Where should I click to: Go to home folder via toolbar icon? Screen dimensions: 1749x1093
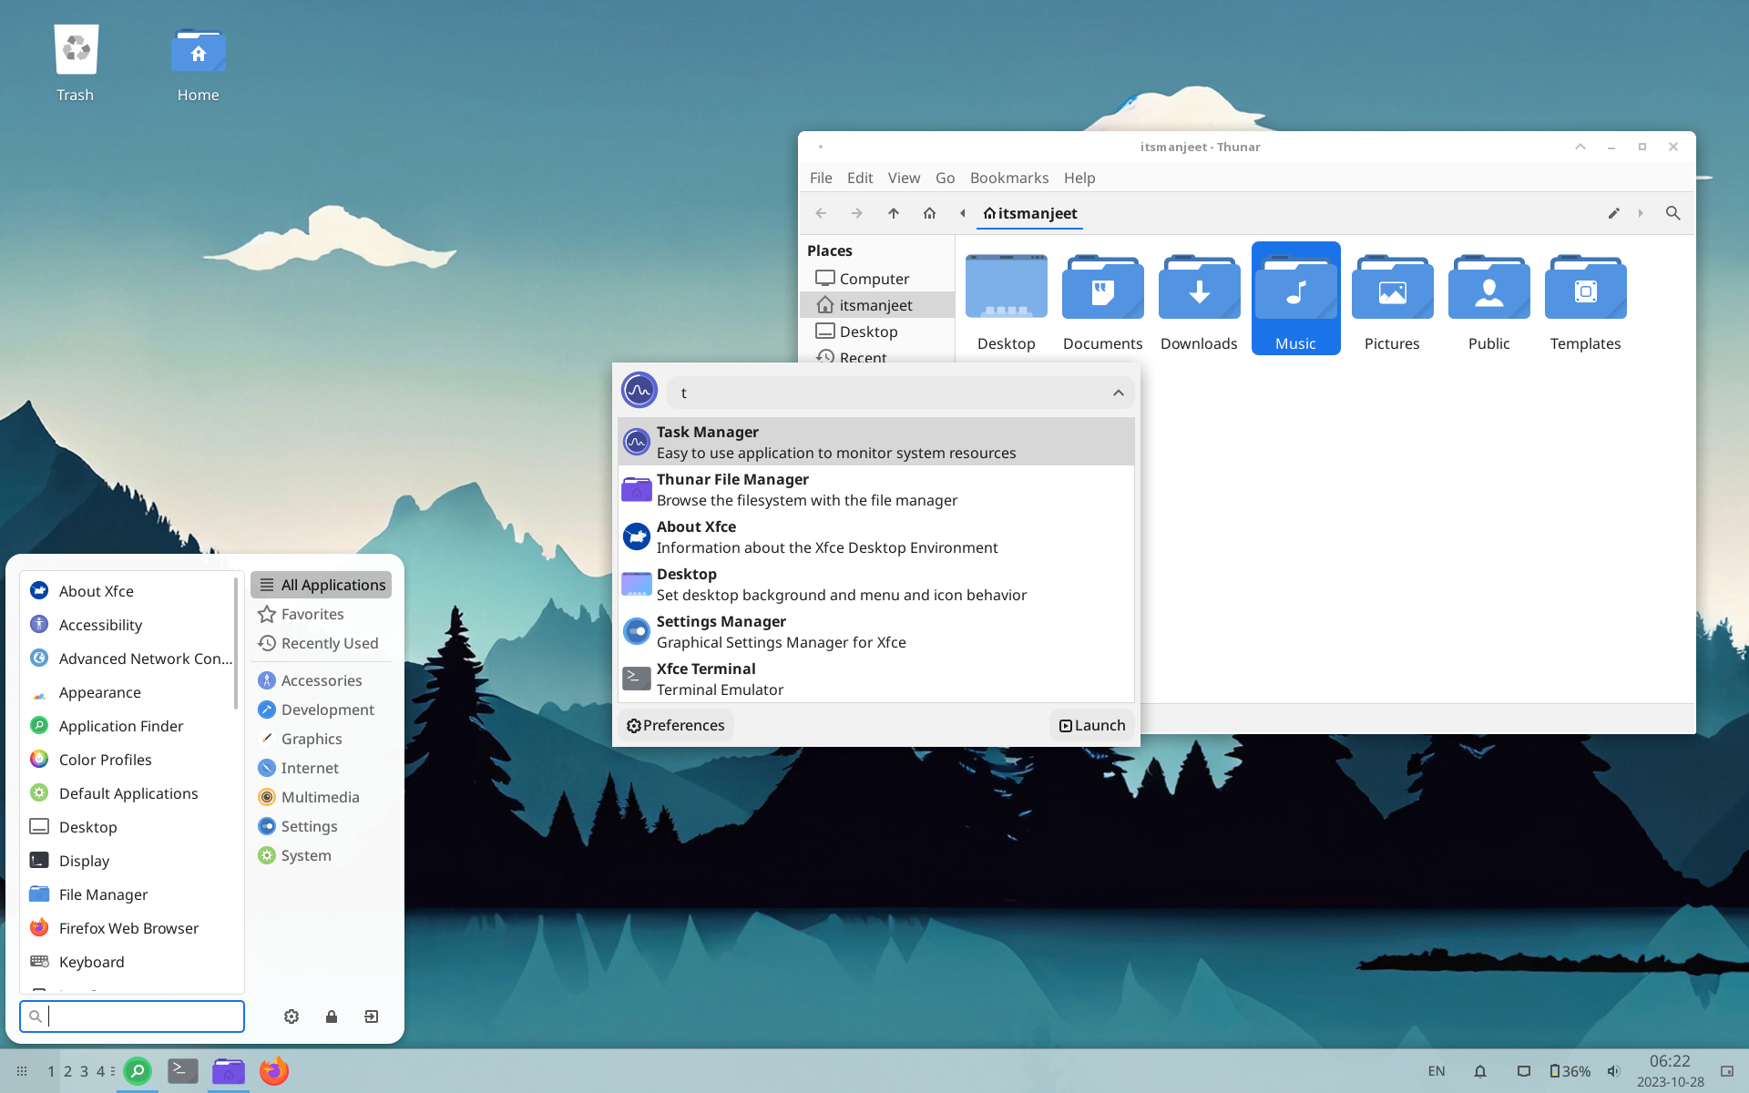tap(929, 213)
